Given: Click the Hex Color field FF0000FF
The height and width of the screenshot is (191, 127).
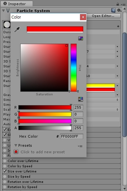Looking at the screenshot, I should click(x=71, y=136).
